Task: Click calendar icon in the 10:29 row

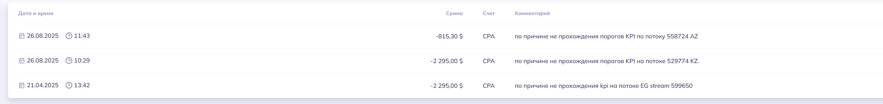Action: click(x=21, y=61)
